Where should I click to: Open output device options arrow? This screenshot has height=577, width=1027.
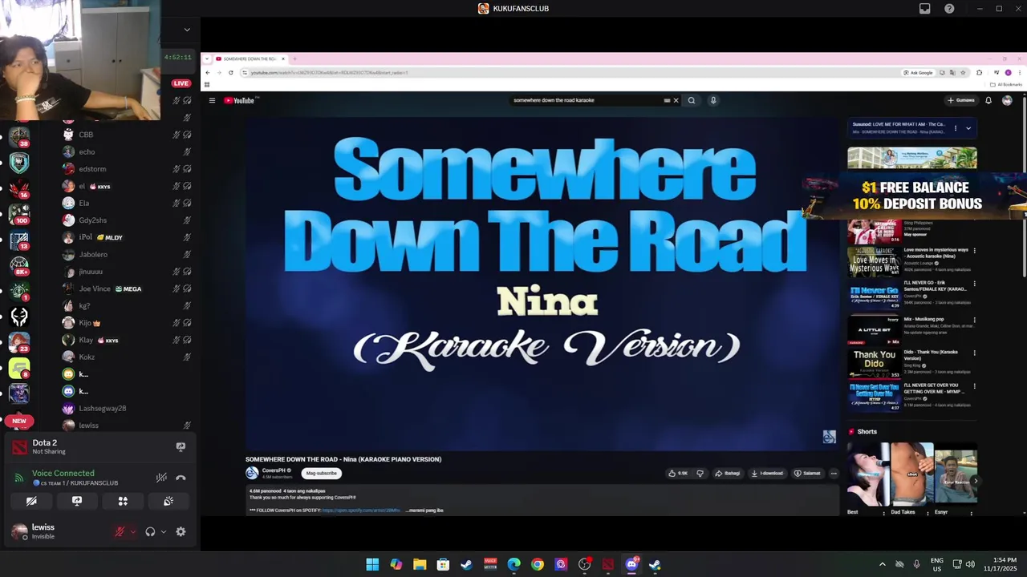[x=163, y=531]
